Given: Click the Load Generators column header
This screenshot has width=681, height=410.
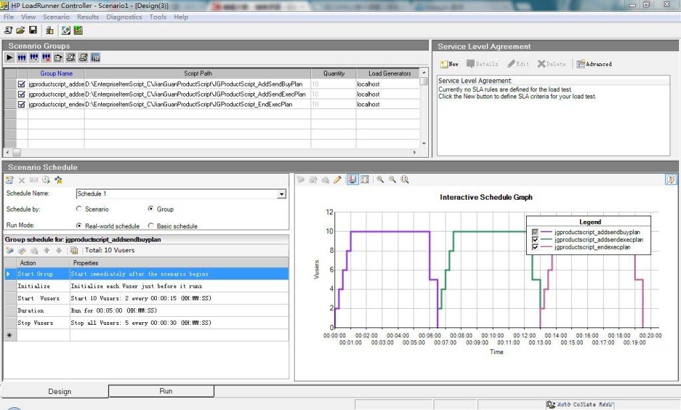Looking at the screenshot, I should [x=388, y=73].
